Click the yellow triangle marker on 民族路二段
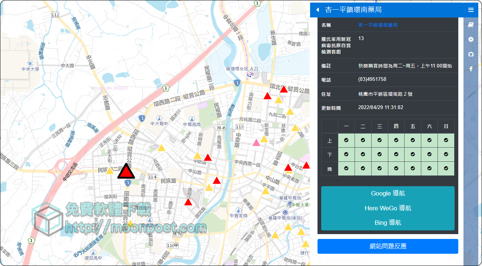Viewport: 482px width, 266px height. coord(110,171)
